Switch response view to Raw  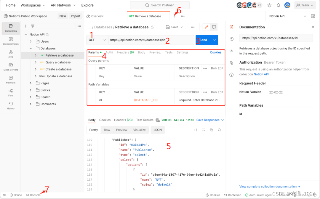(x=107, y=130)
